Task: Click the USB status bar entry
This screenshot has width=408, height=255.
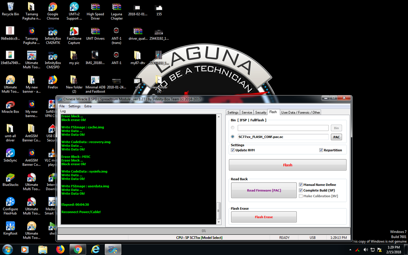Action: click(312, 237)
